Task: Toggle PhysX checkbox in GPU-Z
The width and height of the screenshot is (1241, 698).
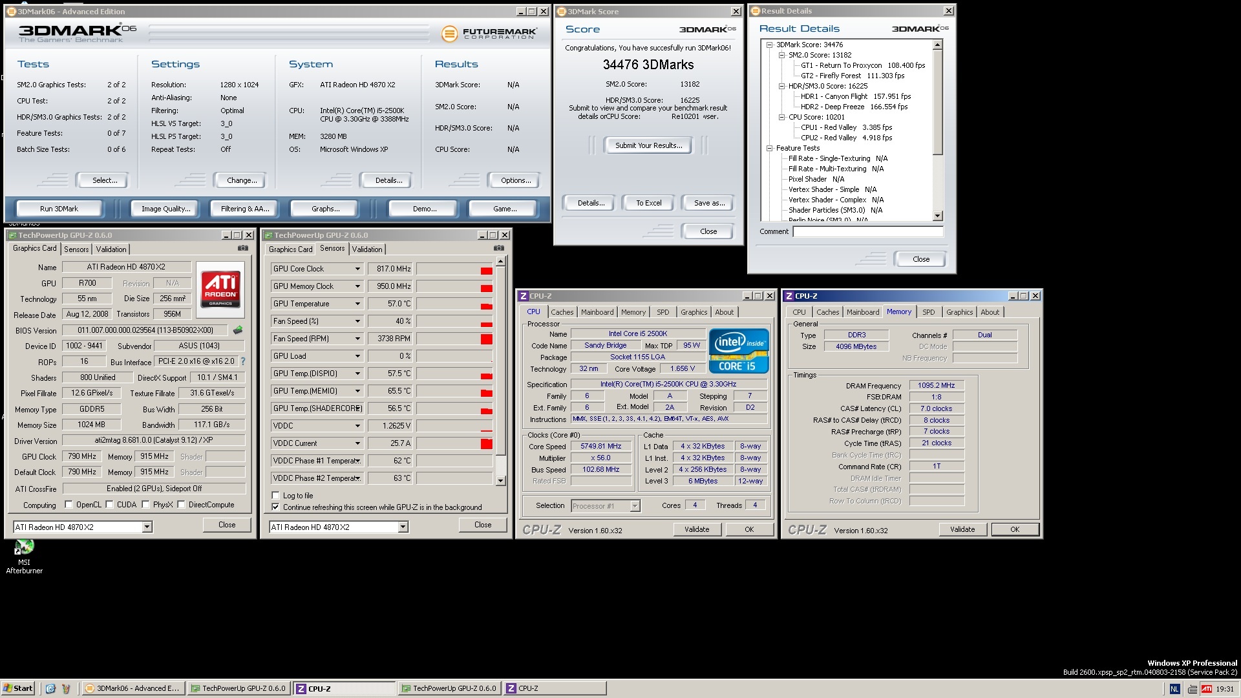Action: pos(146,505)
